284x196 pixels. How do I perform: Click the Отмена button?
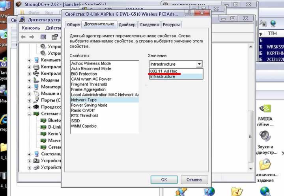194,179
